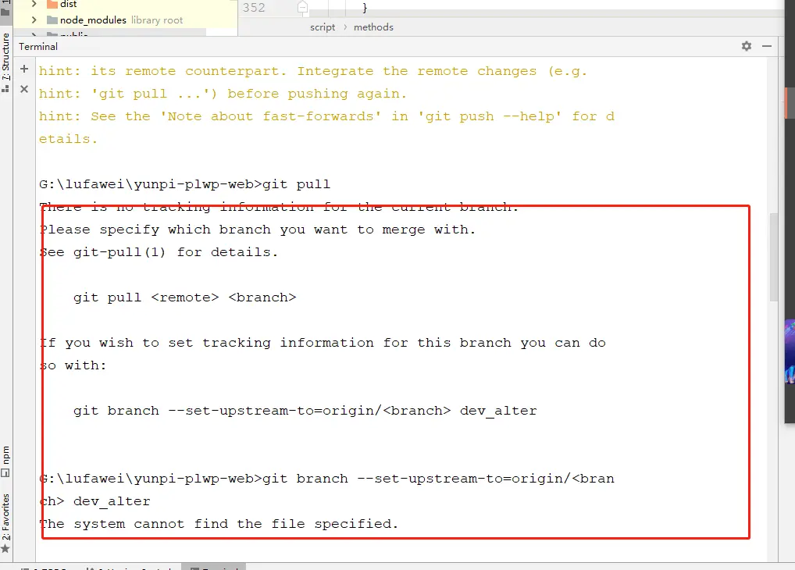The width and height of the screenshot is (795, 570).
Task: Click the dist folder icon
Action: coord(52,5)
